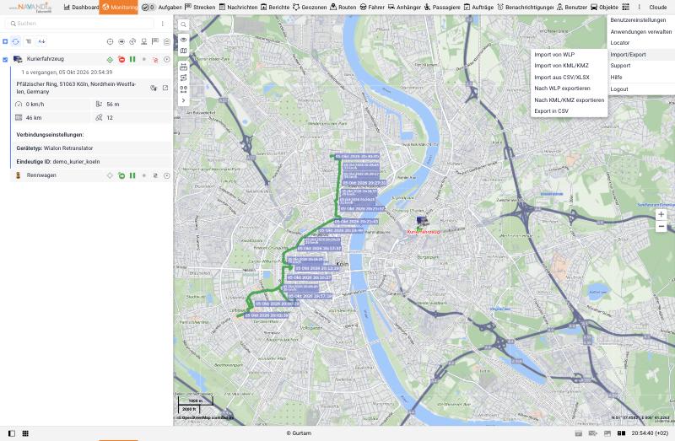Toggle map tracking for Rennwagen
Screen dimensions: 675x441
coord(111,175)
